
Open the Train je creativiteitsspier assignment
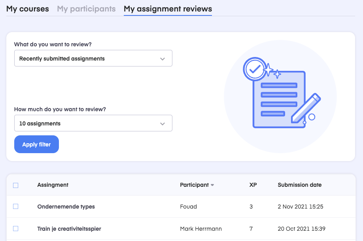pyautogui.click(x=69, y=229)
